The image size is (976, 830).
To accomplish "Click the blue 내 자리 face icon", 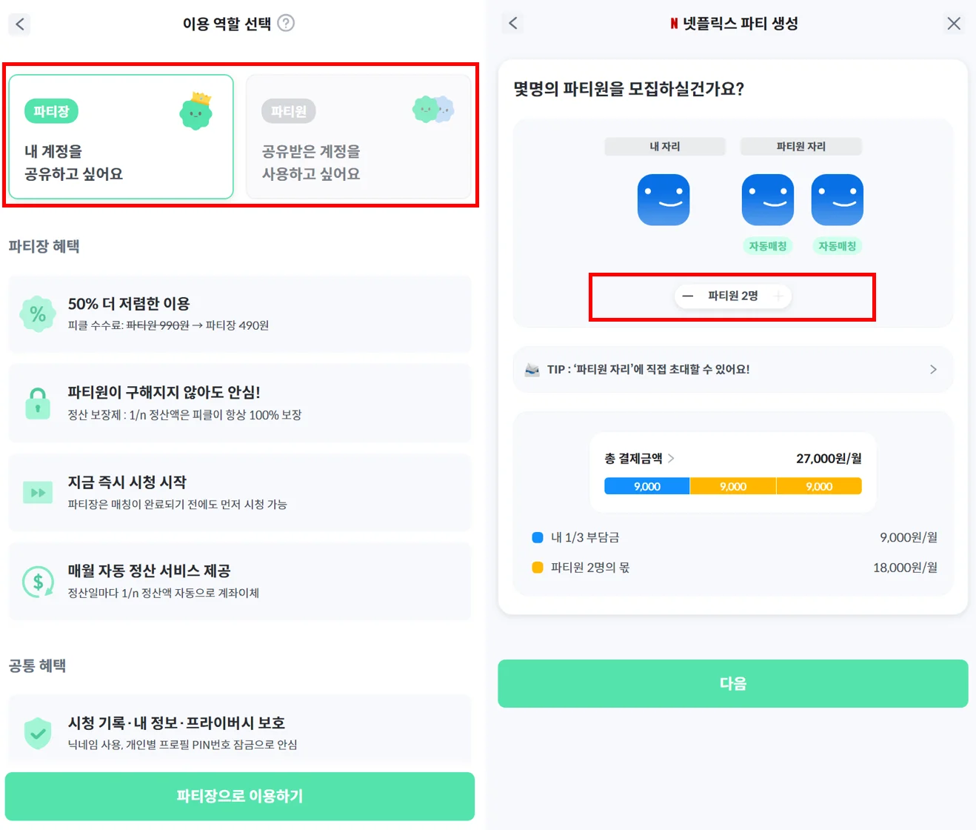I will [664, 199].
